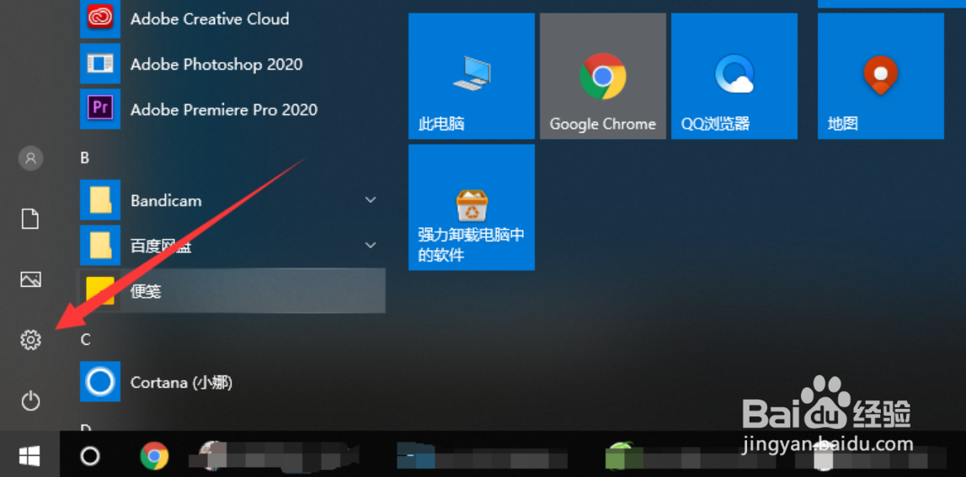The image size is (966, 477).
Task: Open the QQ浏览器 tile
Action: pos(734,77)
